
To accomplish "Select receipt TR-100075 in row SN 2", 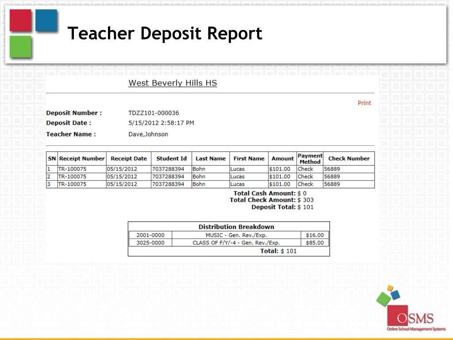I will click(x=72, y=176).
